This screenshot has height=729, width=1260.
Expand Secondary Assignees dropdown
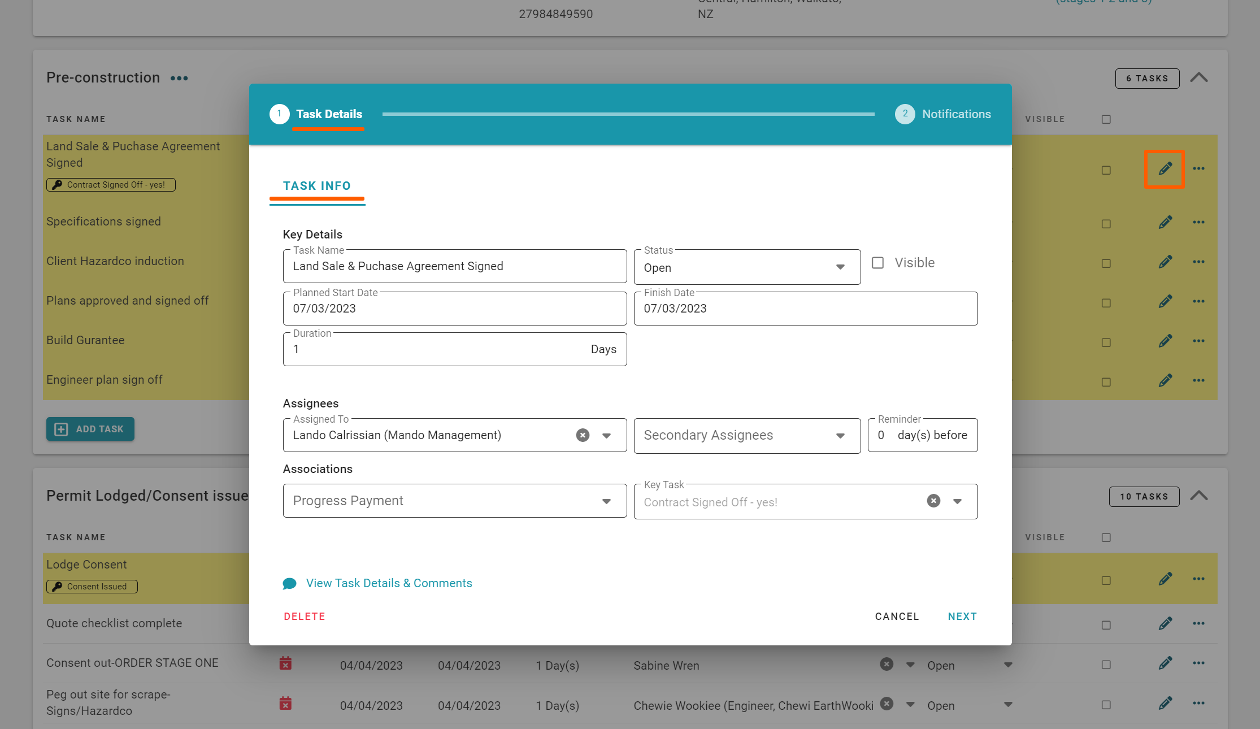click(747, 435)
